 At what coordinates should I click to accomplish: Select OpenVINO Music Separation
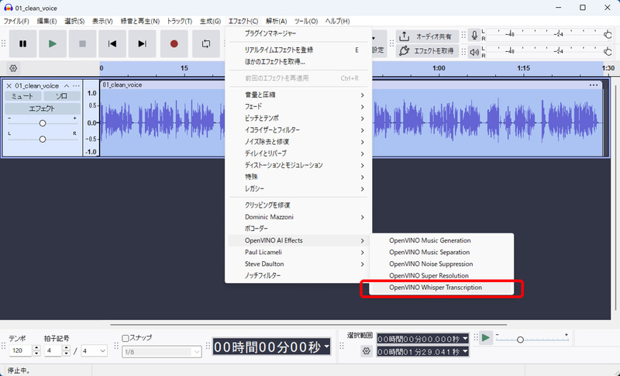click(441, 252)
